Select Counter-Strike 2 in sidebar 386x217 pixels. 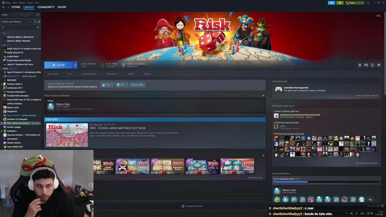coord(14,84)
